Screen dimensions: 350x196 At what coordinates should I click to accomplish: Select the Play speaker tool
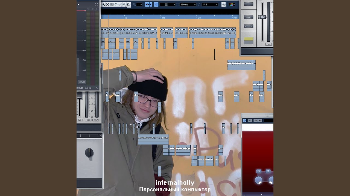[124, 4]
